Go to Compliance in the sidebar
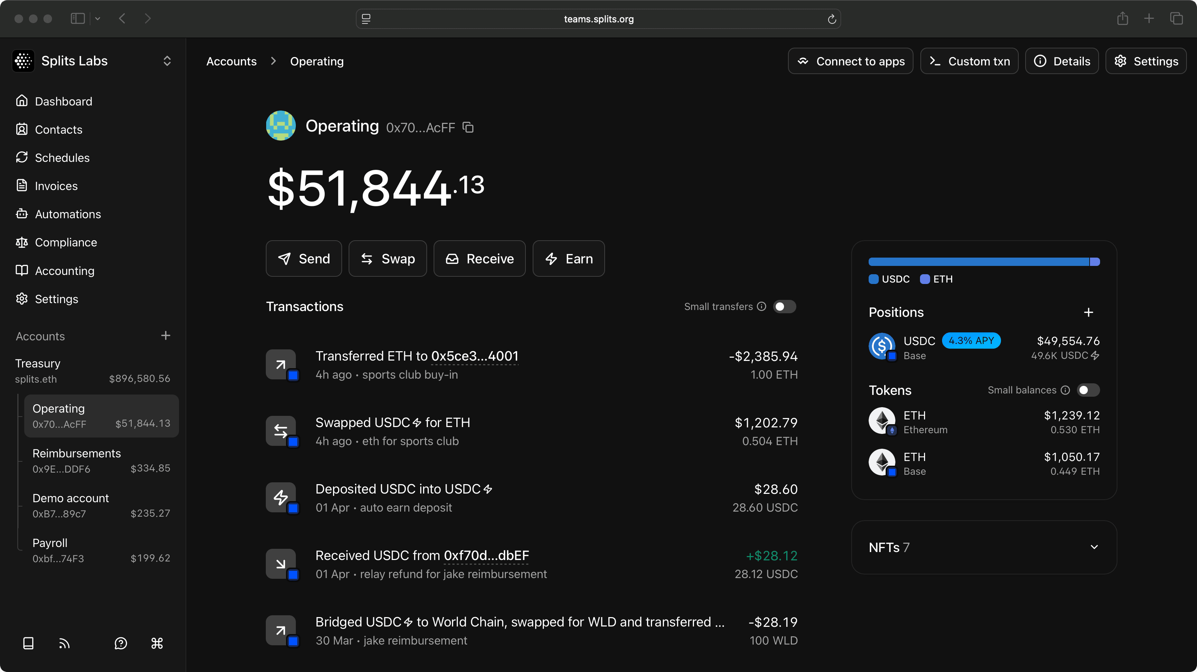 65,242
